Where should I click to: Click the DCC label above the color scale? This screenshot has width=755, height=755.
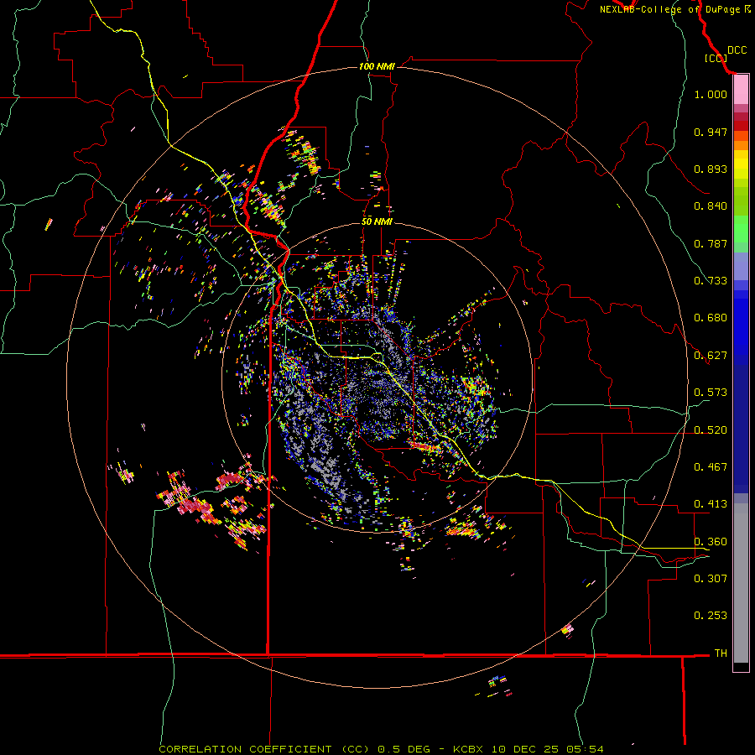coord(737,50)
